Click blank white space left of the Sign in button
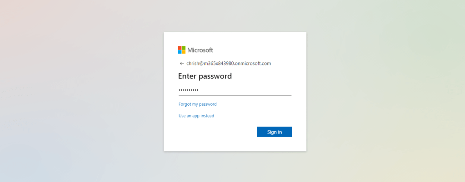Viewport: 465px width, 182px height. point(214,132)
